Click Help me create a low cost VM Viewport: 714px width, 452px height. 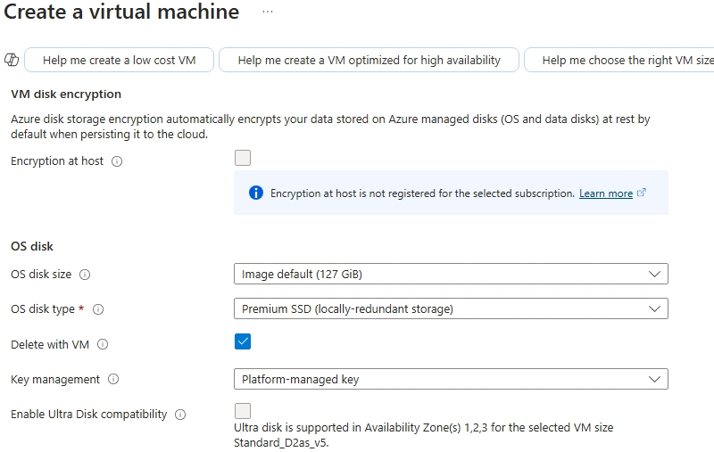(x=119, y=60)
